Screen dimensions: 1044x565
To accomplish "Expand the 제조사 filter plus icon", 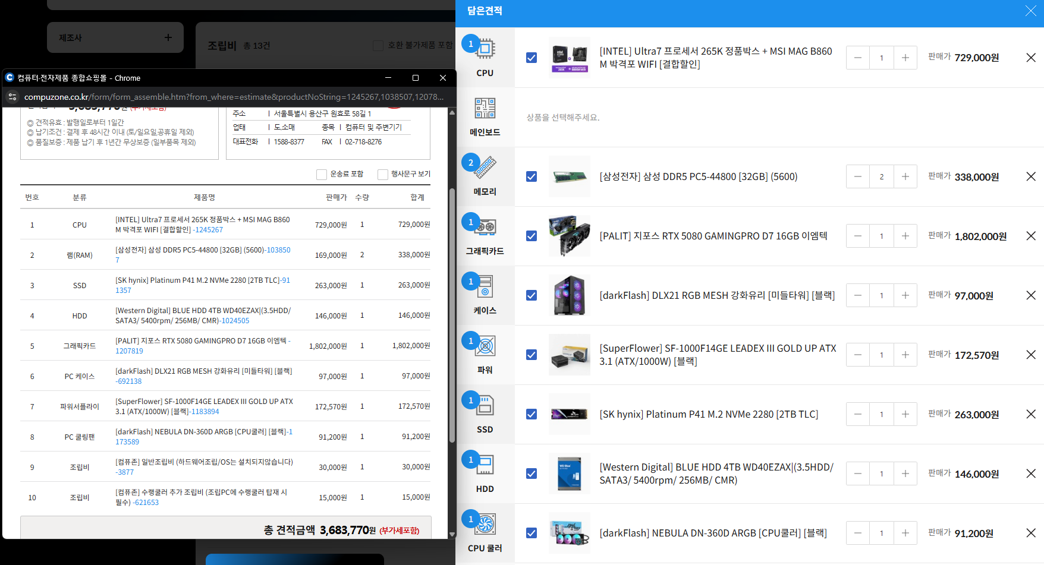I will click(168, 37).
